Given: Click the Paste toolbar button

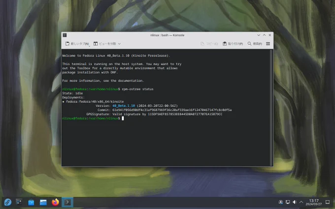Looking at the screenshot, I should click(x=233, y=44).
